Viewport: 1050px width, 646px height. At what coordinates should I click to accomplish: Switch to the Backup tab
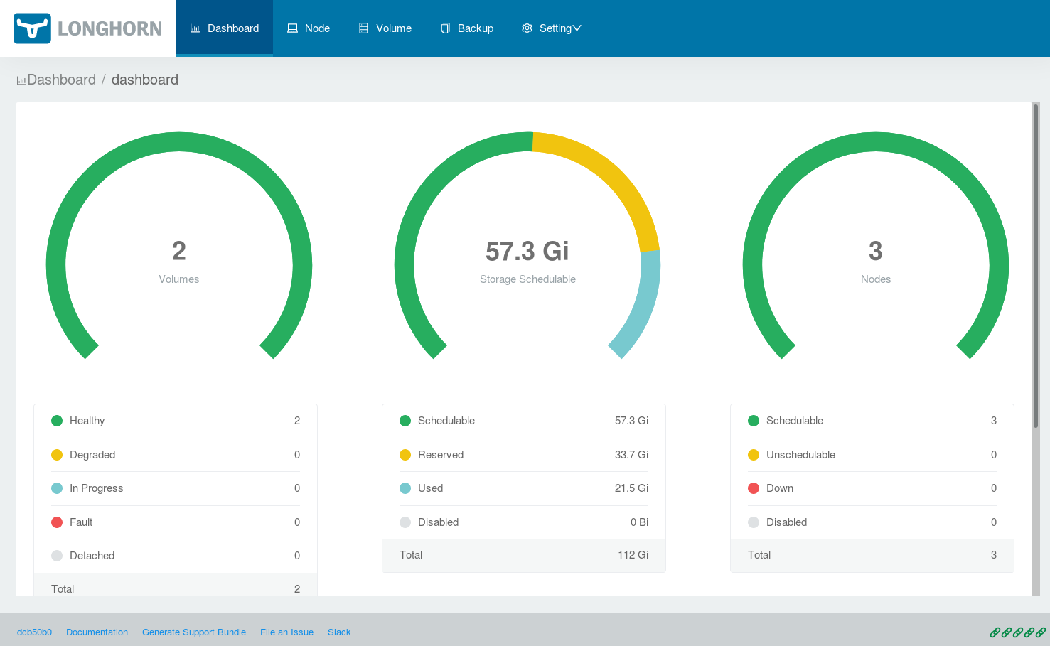[475, 28]
